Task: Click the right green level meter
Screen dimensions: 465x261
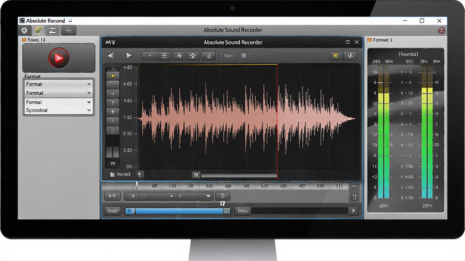Action: coord(427,132)
